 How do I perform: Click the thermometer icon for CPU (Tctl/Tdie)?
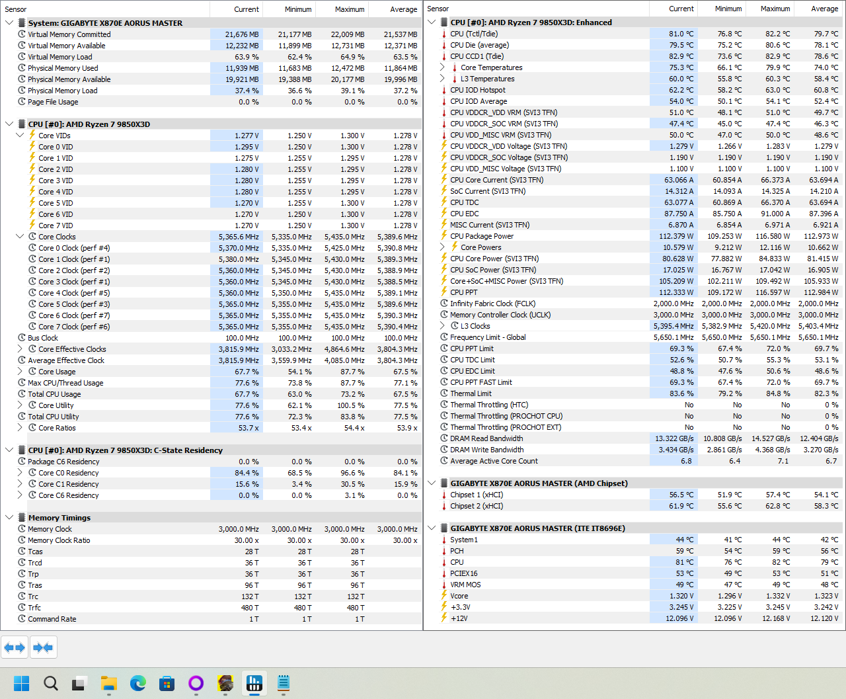(444, 34)
